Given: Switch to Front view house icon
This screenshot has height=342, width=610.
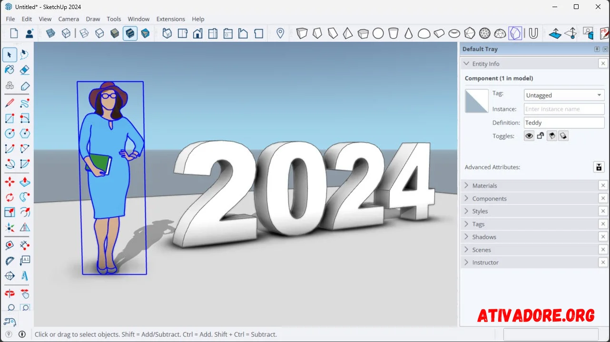Looking at the screenshot, I should [198, 33].
